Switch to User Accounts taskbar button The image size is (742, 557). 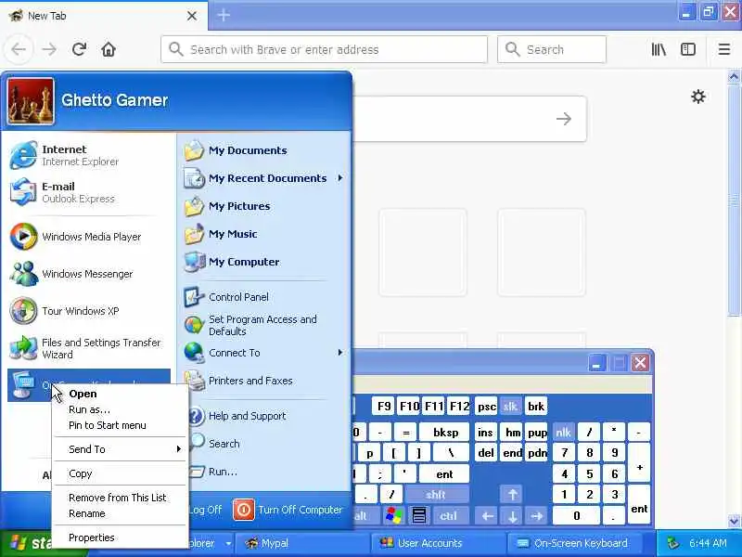439,543
